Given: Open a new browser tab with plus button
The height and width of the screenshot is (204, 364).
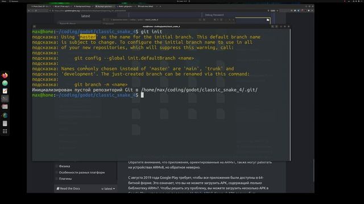Looking at the screenshot, I should click(x=160, y=6).
